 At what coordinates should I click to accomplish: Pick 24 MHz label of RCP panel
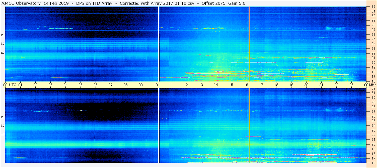pyautogui.click(x=373, y=44)
